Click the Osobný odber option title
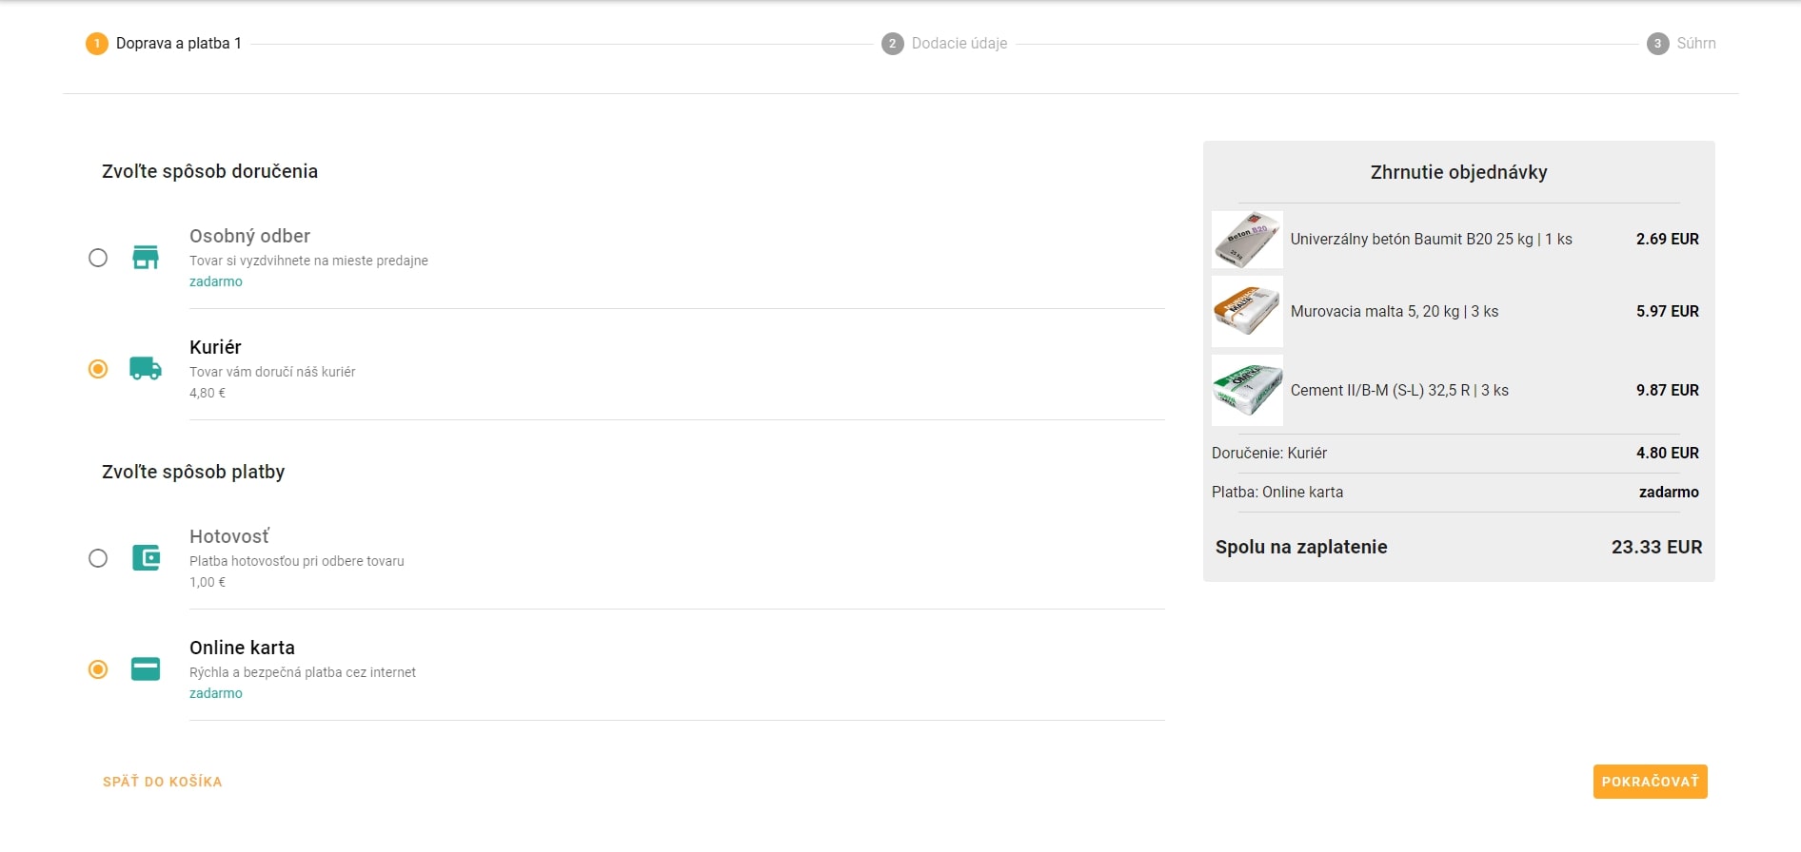1801x852 pixels. [249, 236]
